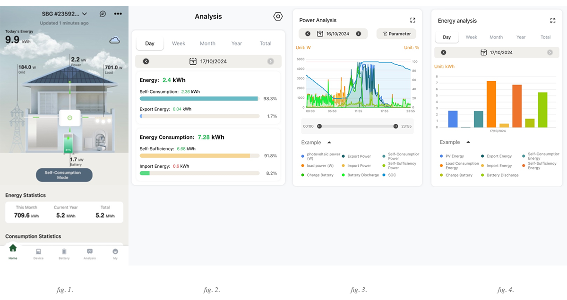This screenshot has width=567, height=300.
Task: Toggle Export Power legend series
Action: pyautogui.click(x=356, y=156)
